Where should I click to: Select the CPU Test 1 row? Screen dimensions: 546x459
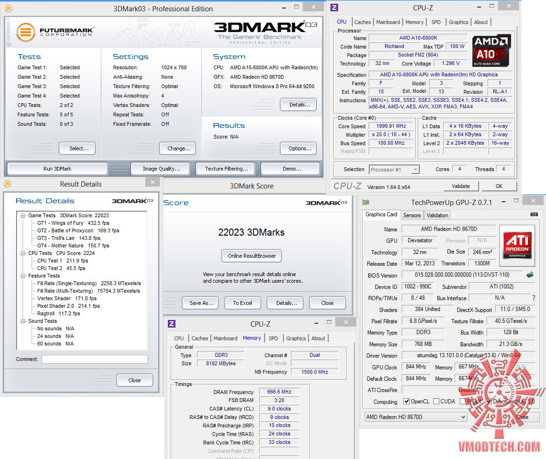tap(63, 261)
